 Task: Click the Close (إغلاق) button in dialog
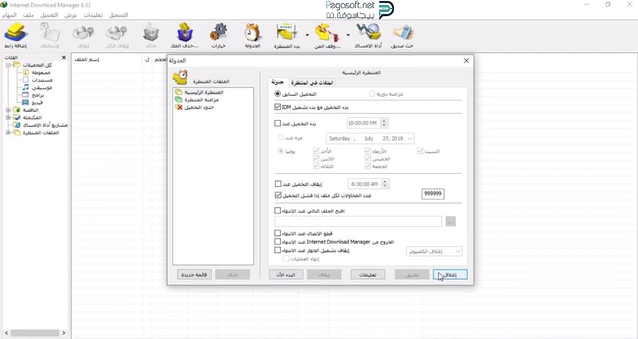click(x=450, y=274)
